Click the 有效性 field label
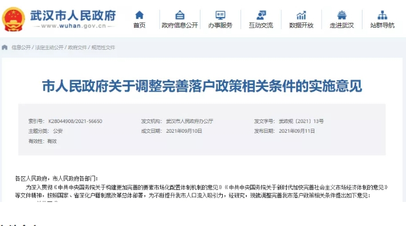This screenshot has height=226, width=406. pos(36,141)
